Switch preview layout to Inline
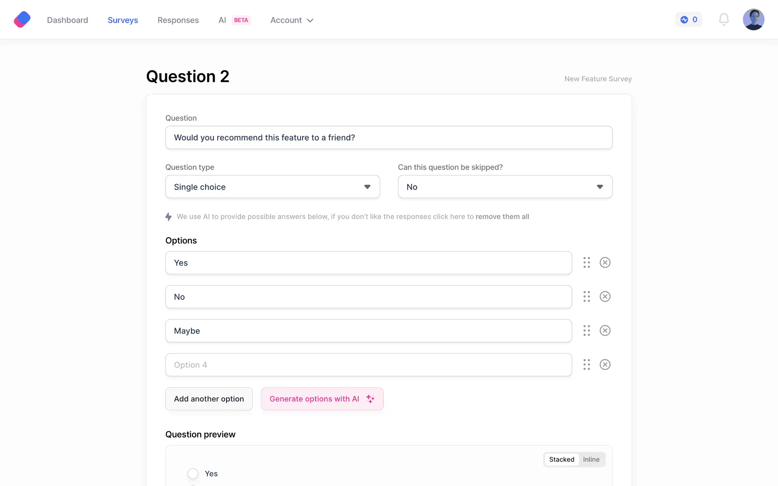 pos(591,459)
